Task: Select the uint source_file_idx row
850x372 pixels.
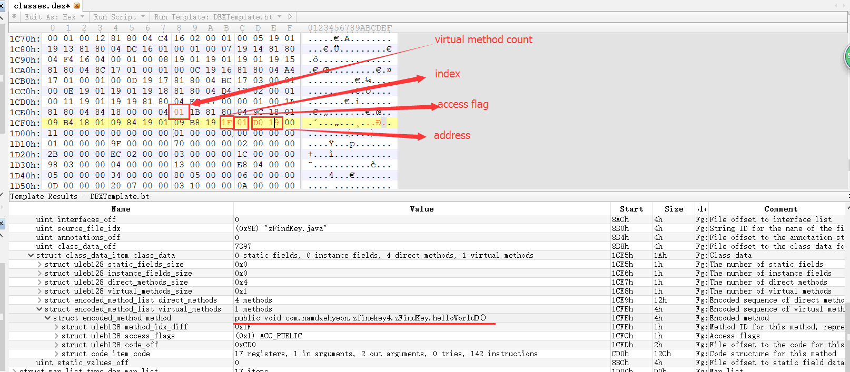Action: (x=427, y=228)
